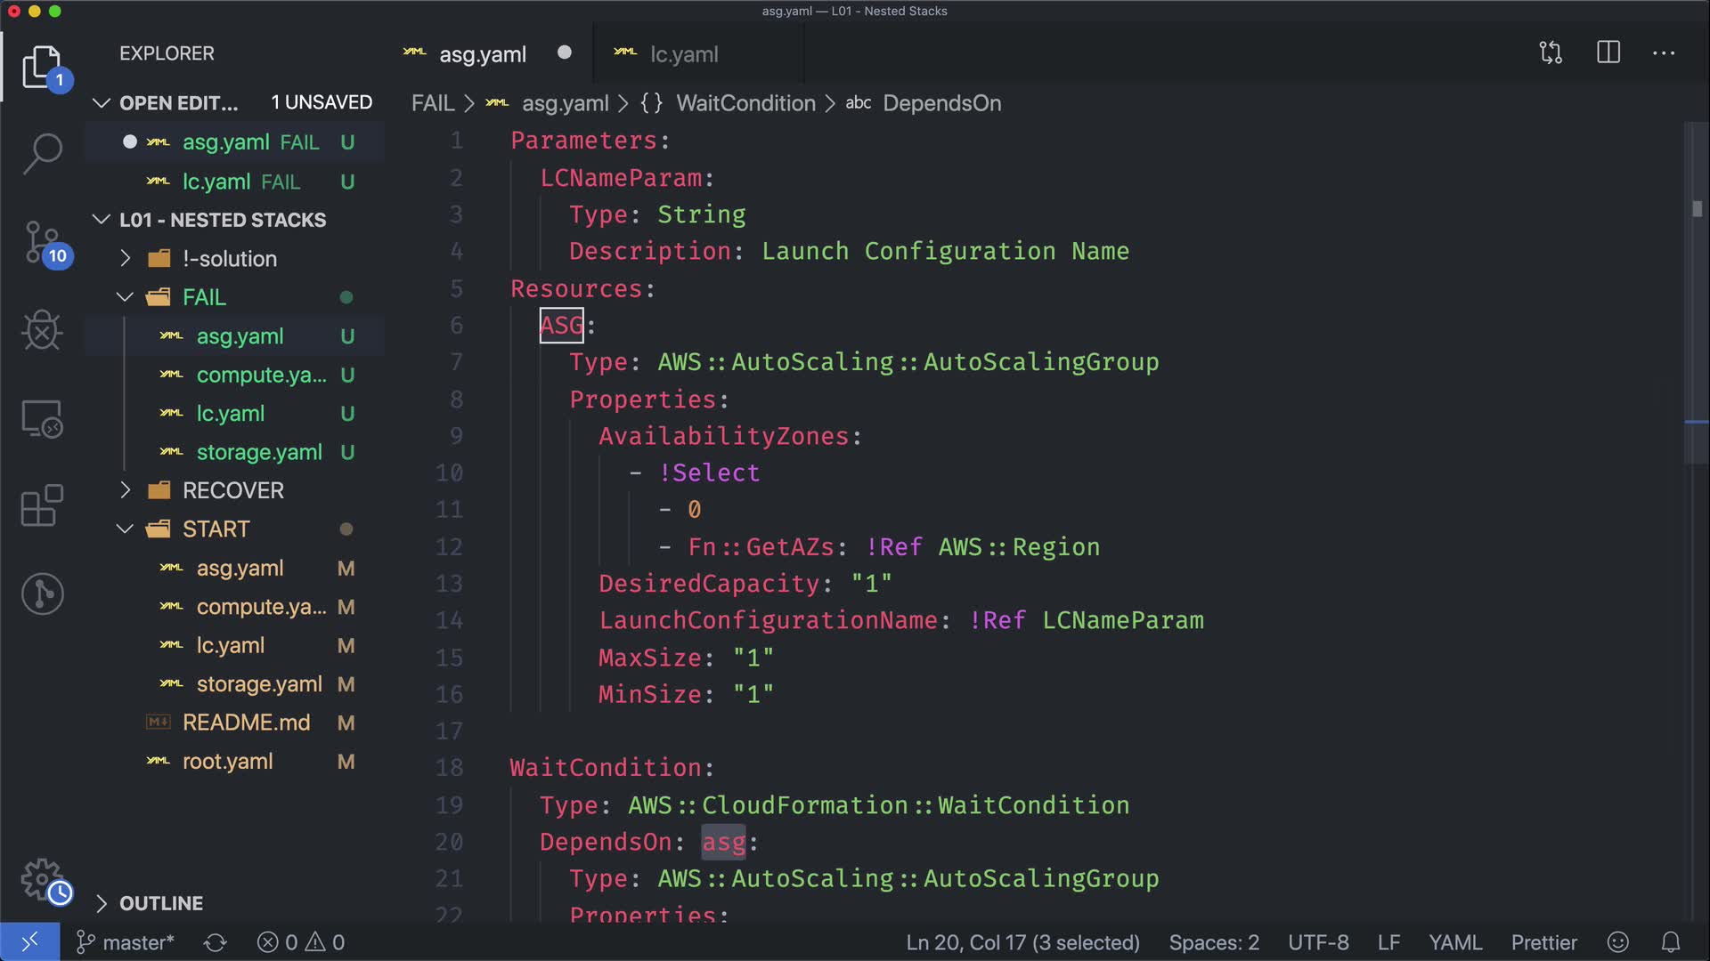The width and height of the screenshot is (1710, 961).
Task: Click the Open Changes compare icon
Action: (1551, 53)
